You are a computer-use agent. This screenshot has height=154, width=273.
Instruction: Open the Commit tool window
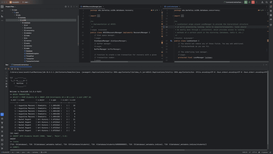(x=2, y=11)
